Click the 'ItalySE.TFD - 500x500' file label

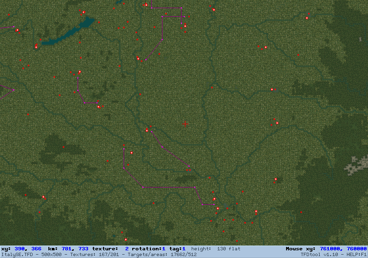coord(32,255)
